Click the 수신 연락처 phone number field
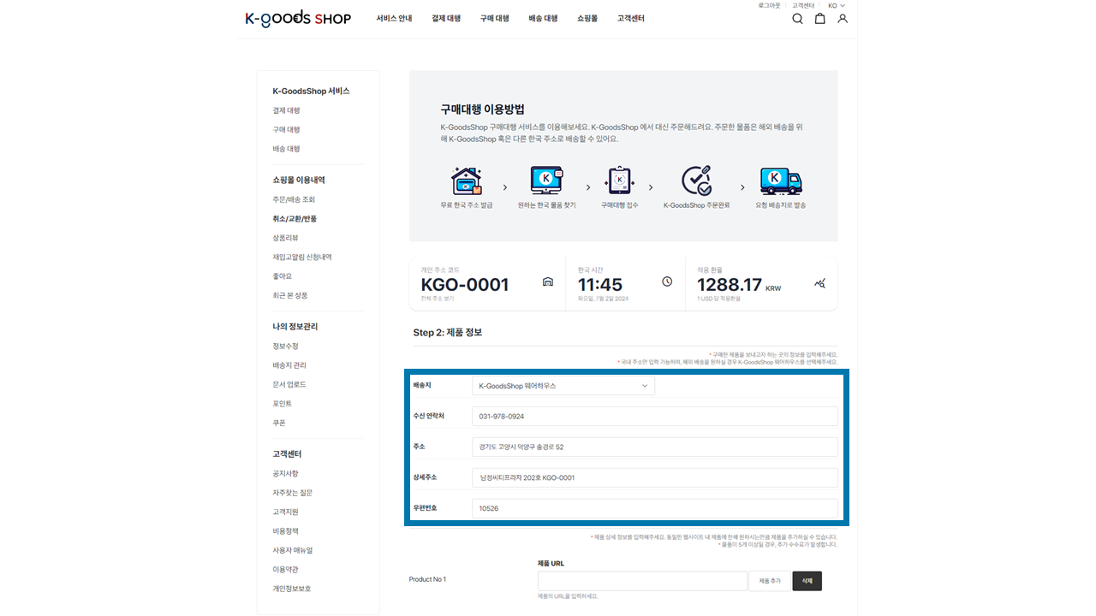 click(x=654, y=417)
